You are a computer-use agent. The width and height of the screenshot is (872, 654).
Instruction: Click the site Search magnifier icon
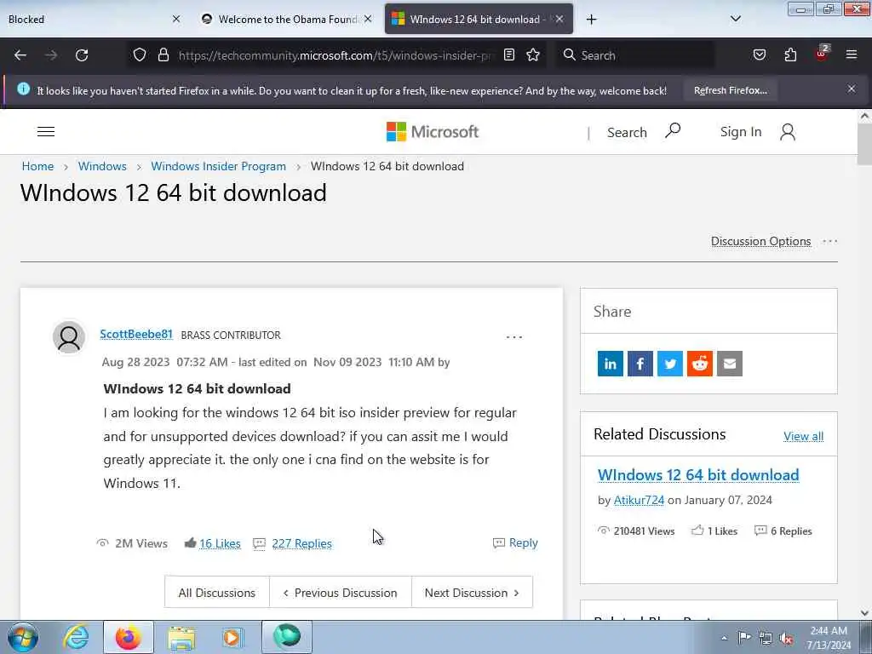(673, 130)
